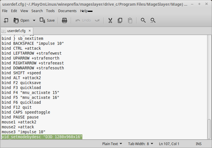
Task: Open the View menu
Action: [24, 11]
